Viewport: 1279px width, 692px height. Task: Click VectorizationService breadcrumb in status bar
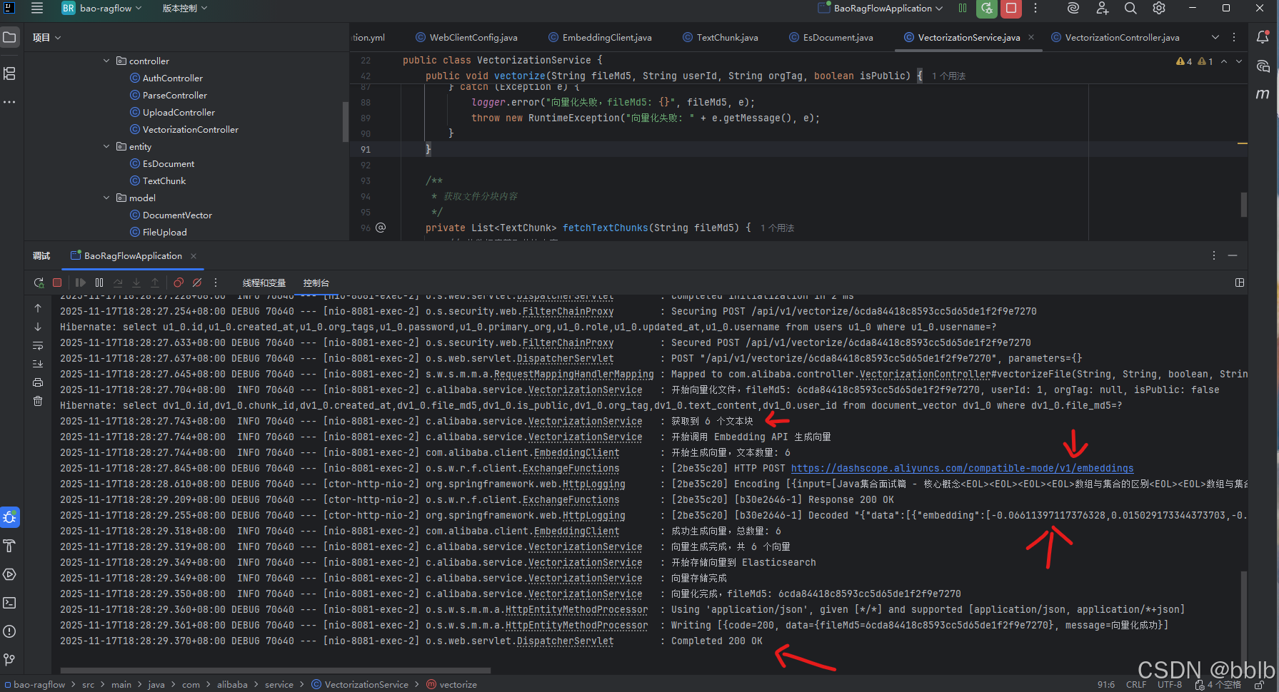click(360, 684)
